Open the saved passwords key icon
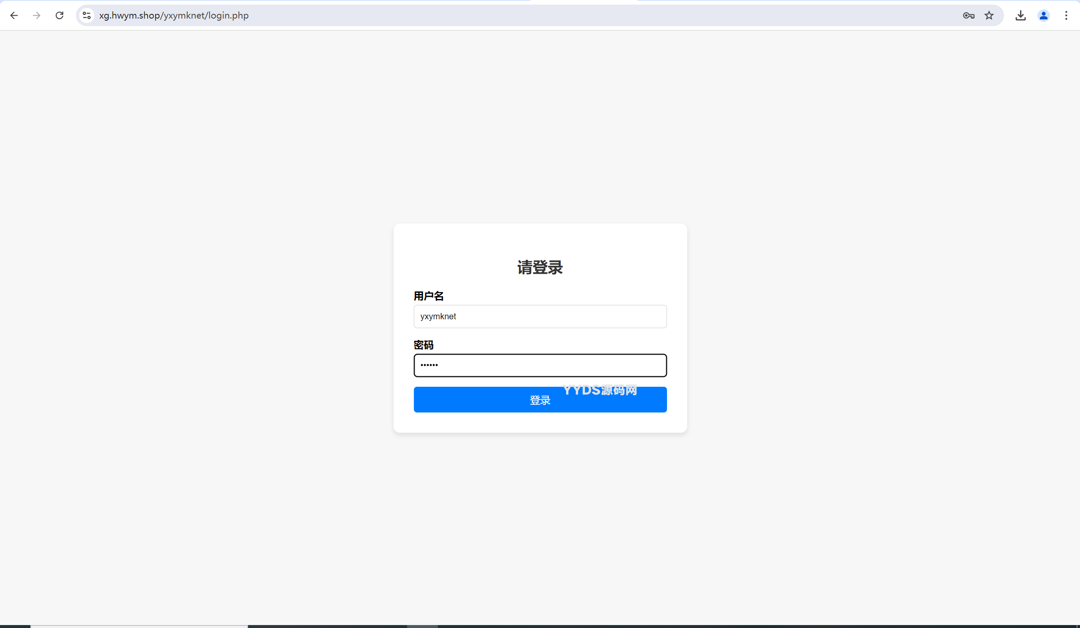The height and width of the screenshot is (628, 1080). coord(968,16)
